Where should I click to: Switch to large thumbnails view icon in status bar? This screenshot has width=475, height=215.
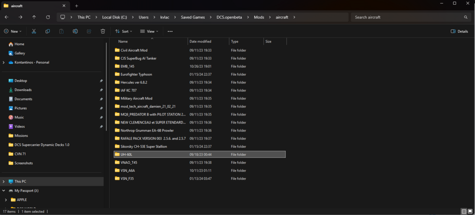pos(470,211)
